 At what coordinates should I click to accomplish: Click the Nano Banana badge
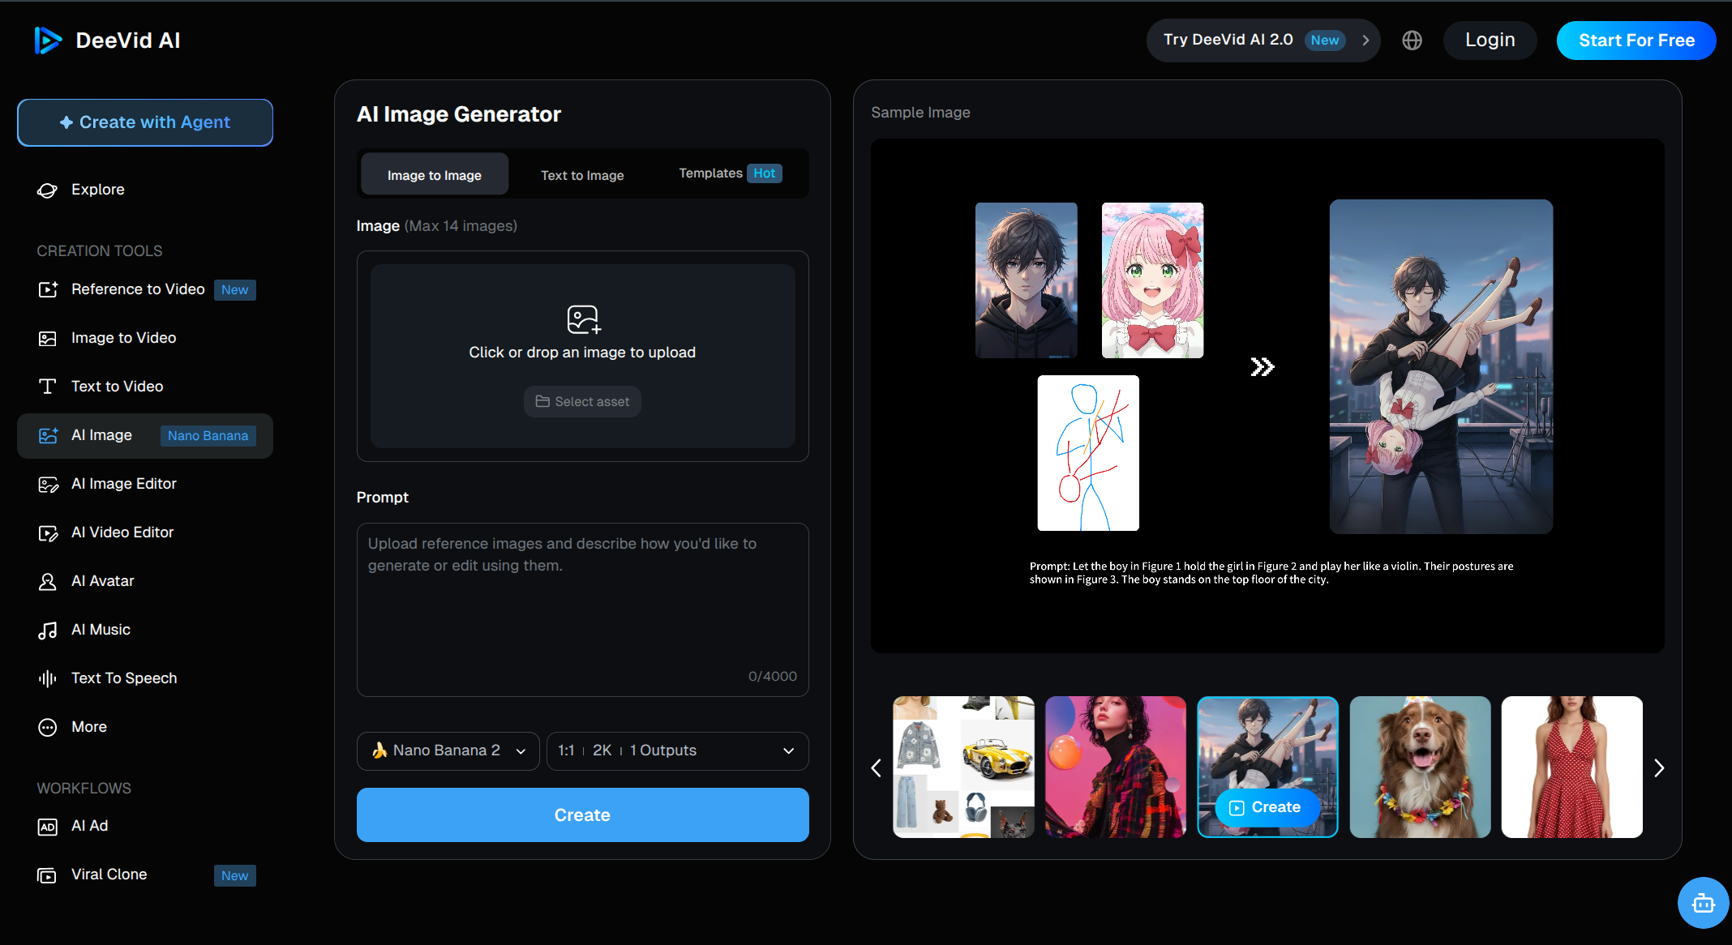click(208, 436)
